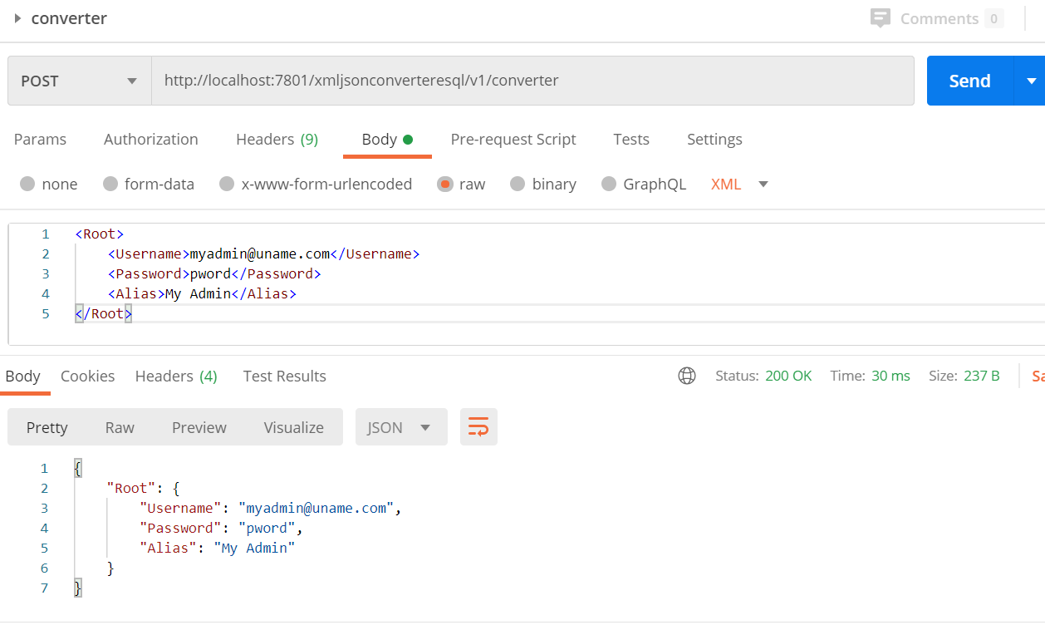The image size is (1045, 625).
Task: Open the JSON response format dropdown
Action: [x=401, y=426]
